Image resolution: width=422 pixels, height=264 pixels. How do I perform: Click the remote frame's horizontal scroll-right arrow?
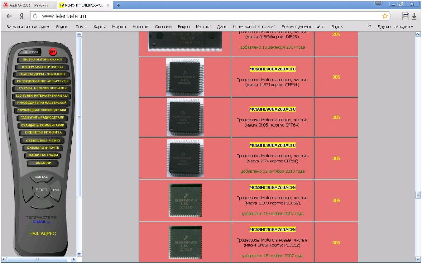pos(73,259)
